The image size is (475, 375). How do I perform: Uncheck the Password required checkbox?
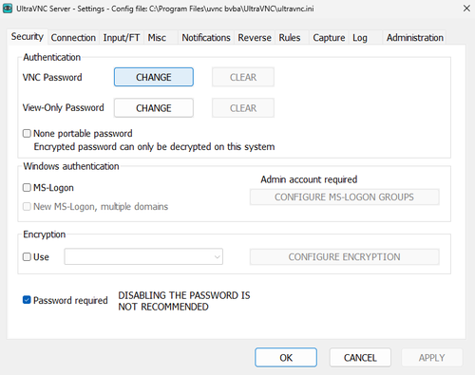tap(27, 300)
